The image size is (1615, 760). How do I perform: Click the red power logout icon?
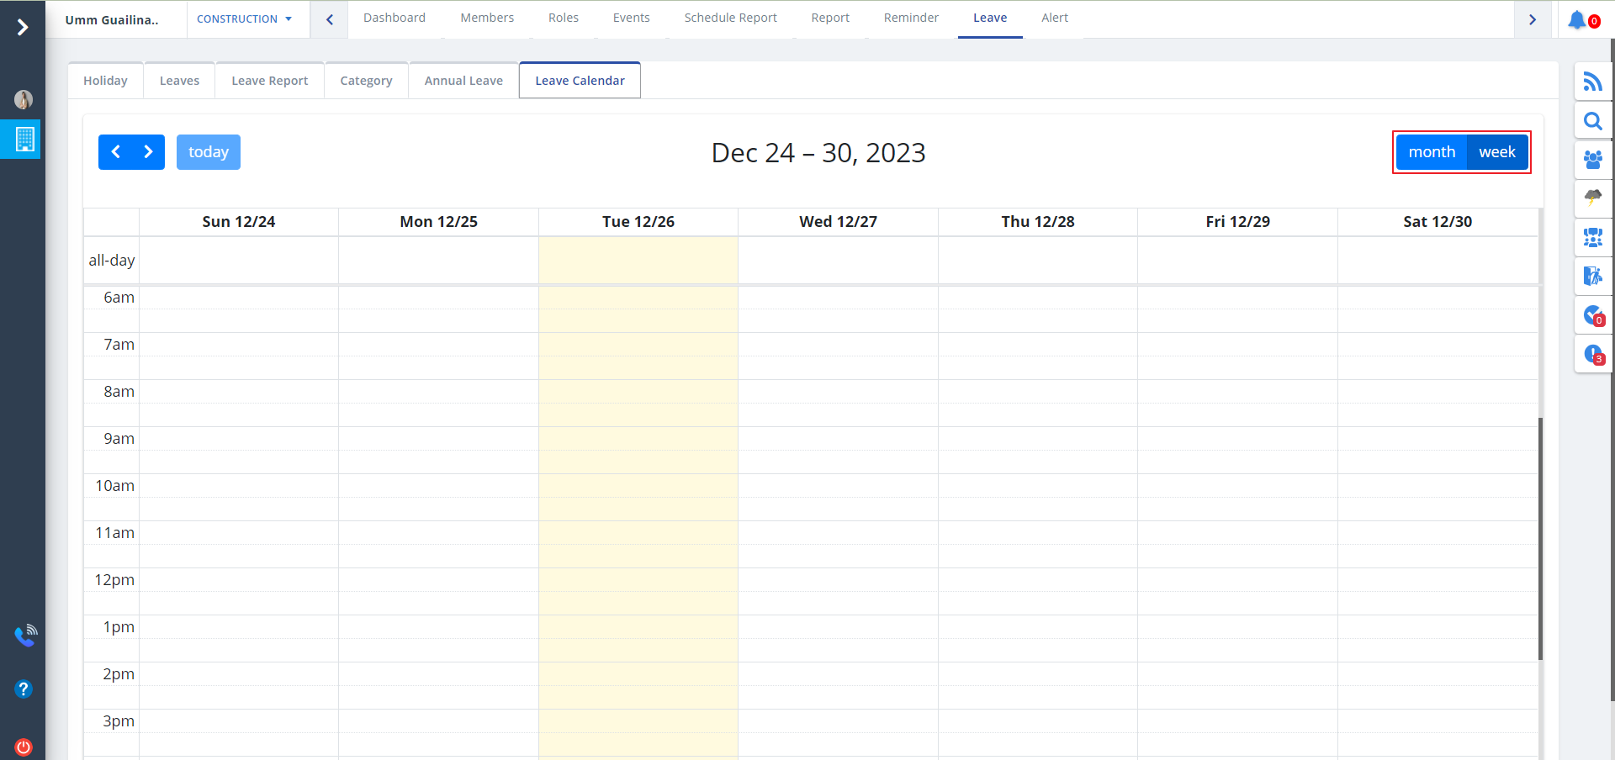coord(24,747)
